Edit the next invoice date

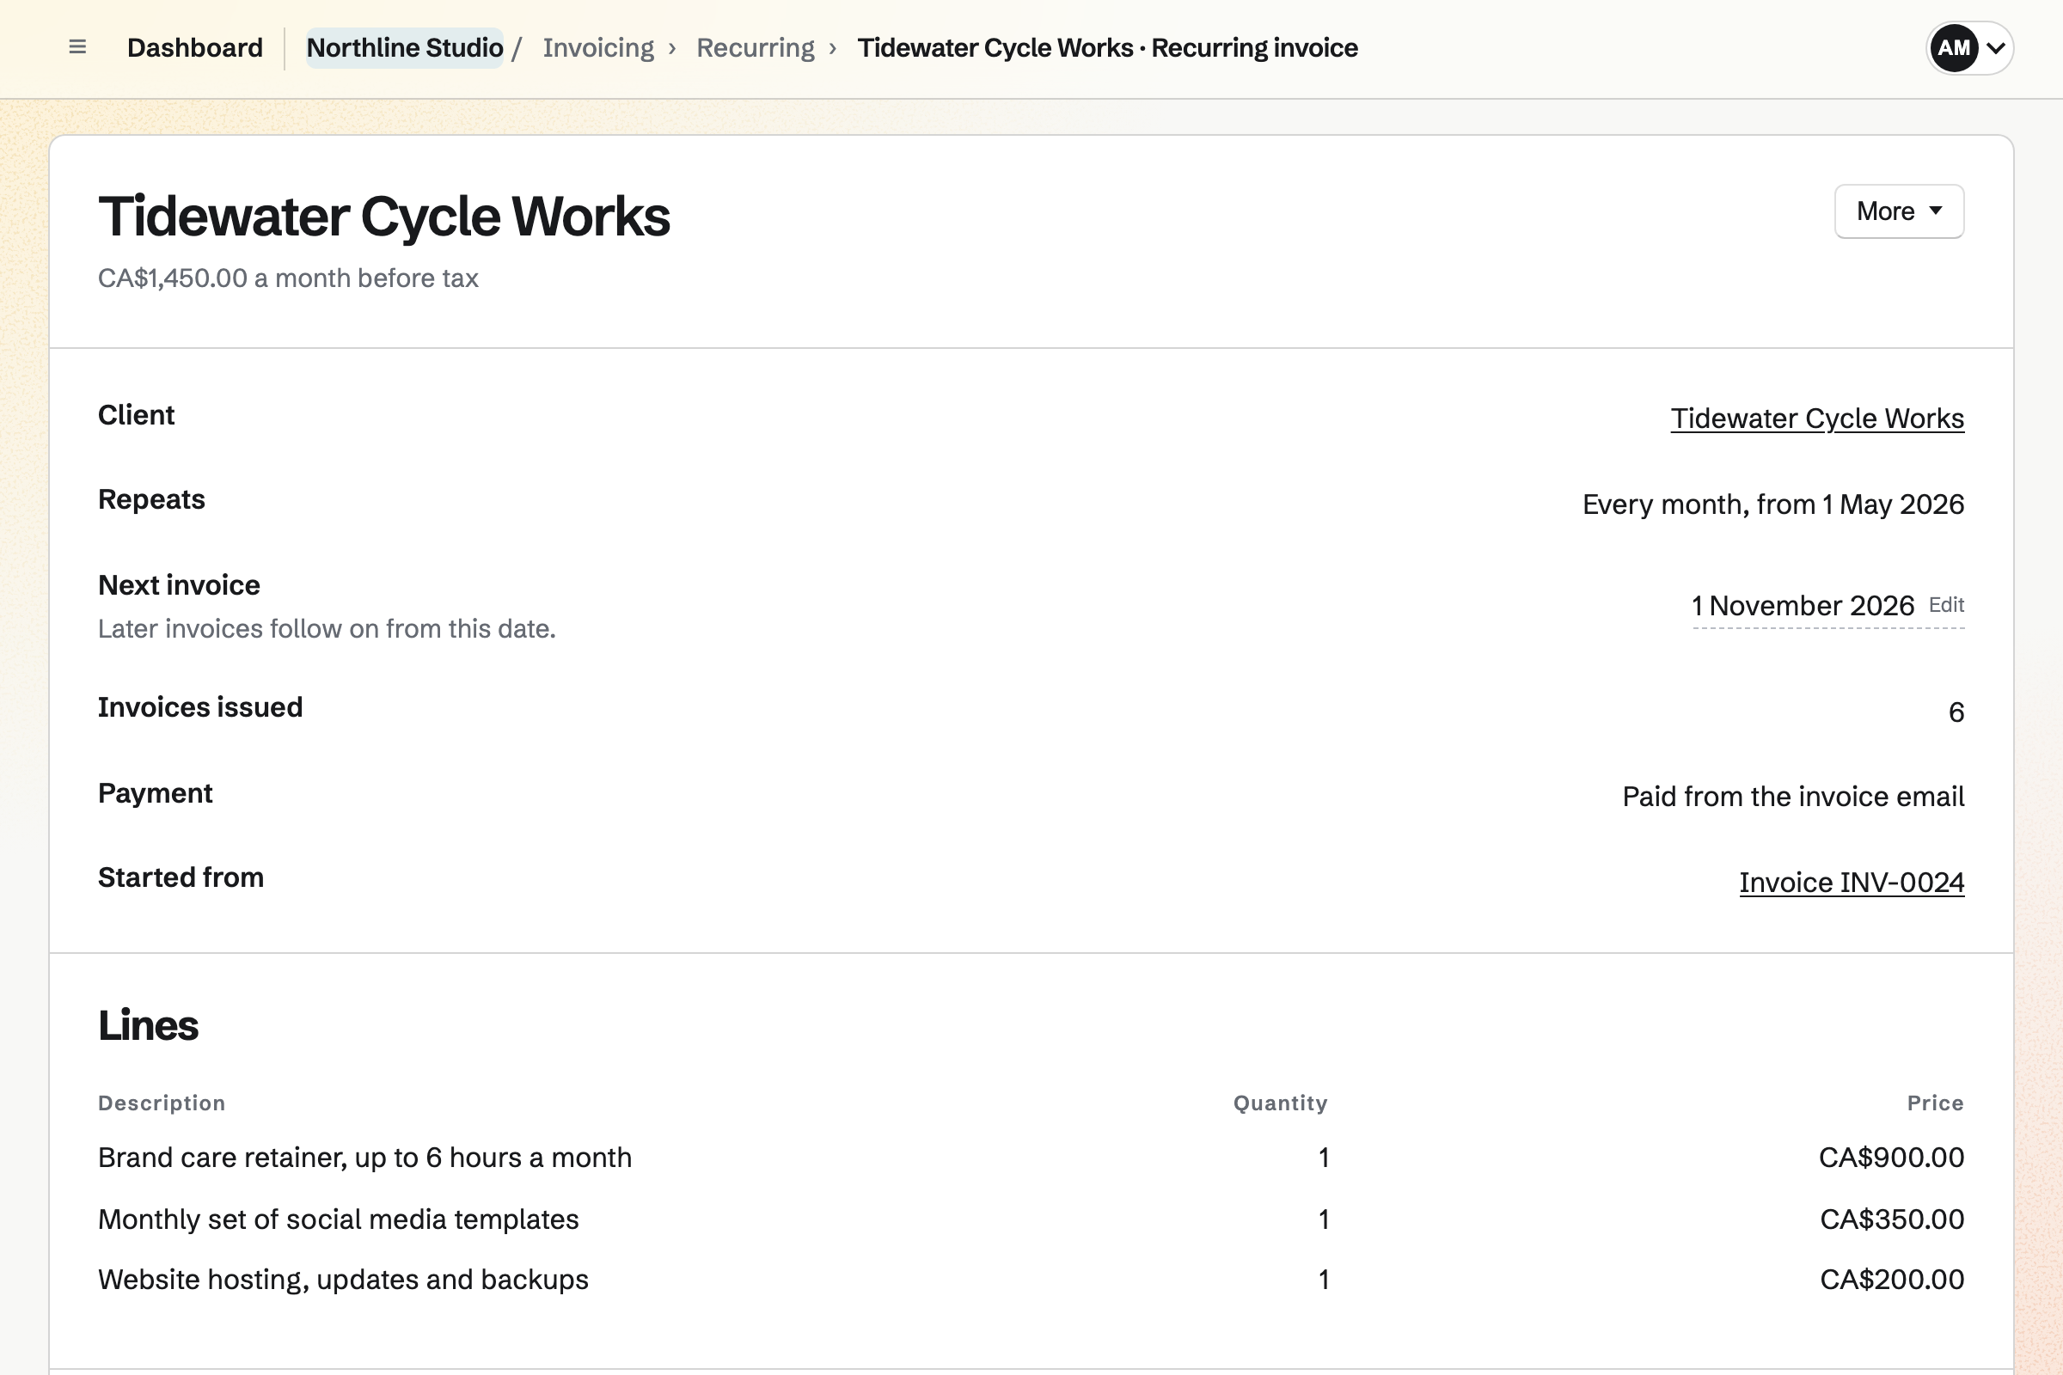pos(1946,605)
